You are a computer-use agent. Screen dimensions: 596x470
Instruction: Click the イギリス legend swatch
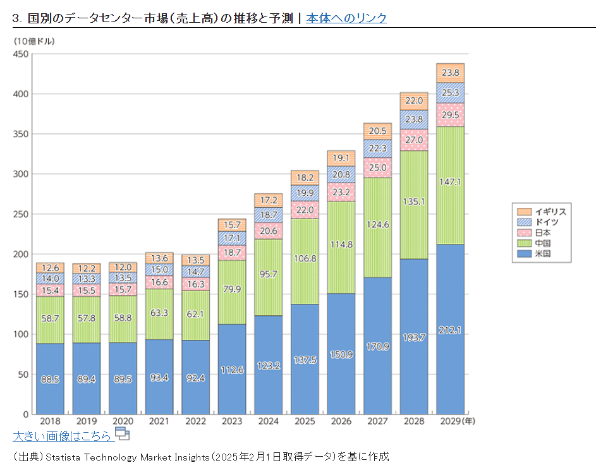(525, 212)
